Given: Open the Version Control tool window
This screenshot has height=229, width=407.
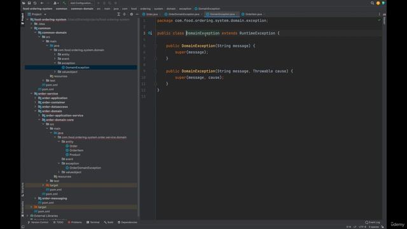Looking at the screenshot, I should [38, 222].
